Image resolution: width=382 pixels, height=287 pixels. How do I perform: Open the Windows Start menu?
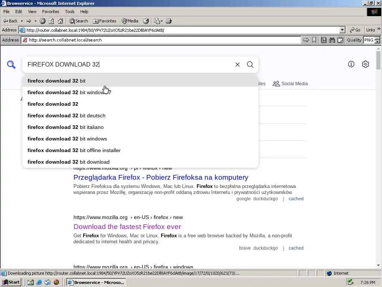coord(11,283)
